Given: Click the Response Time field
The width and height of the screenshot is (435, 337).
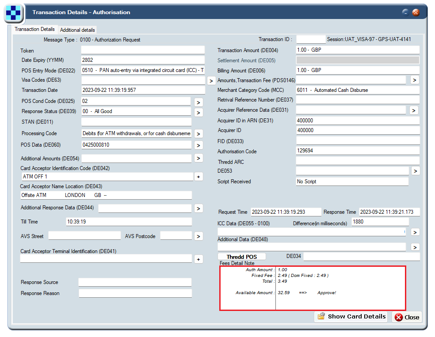Looking at the screenshot, I should [389, 212].
